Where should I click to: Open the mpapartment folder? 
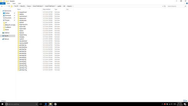23,12
